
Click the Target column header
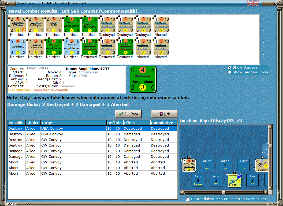click(x=73, y=123)
